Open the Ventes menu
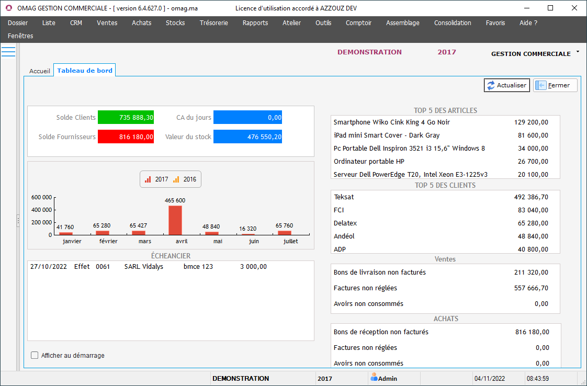Screen dimensions: 587x386 point(107,23)
